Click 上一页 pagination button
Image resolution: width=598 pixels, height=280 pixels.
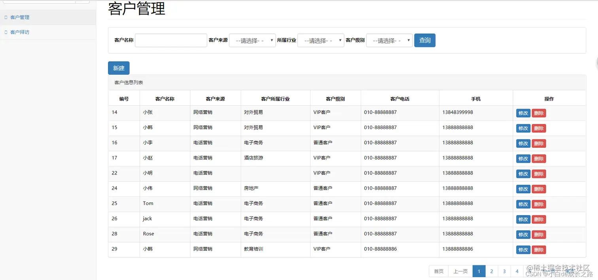tap(460, 271)
